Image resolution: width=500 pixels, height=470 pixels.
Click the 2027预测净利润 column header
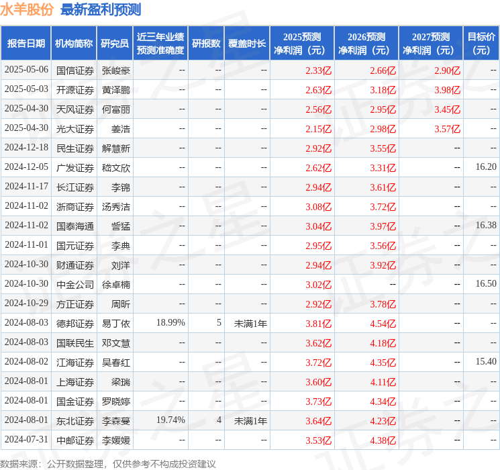pyautogui.click(x=431, y=44)
